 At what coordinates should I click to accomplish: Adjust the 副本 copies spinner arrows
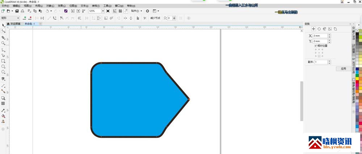coord(329,62)
